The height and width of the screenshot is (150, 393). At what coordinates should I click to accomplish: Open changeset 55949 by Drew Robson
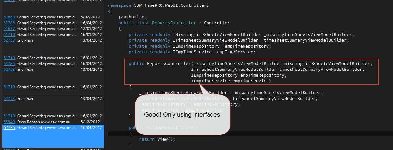9,122
